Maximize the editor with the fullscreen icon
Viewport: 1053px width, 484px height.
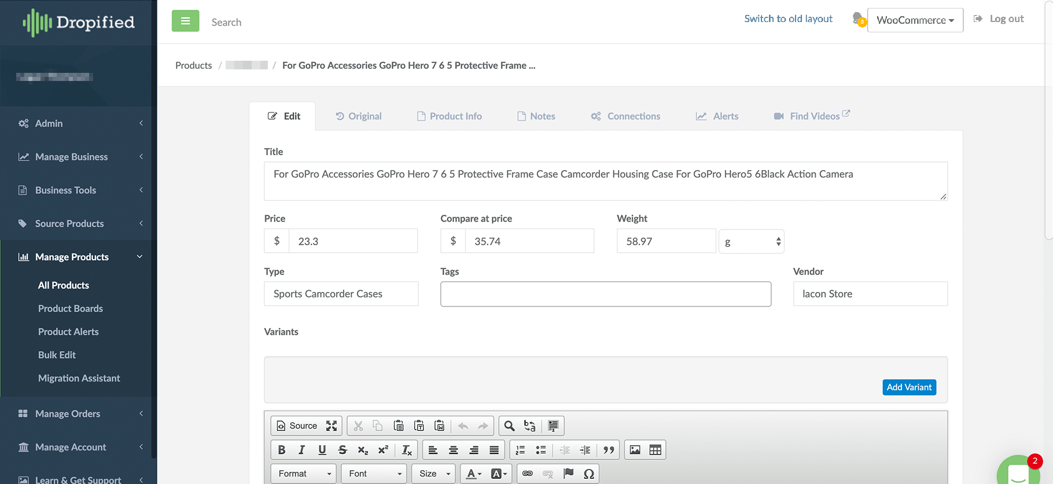(332, 426)
